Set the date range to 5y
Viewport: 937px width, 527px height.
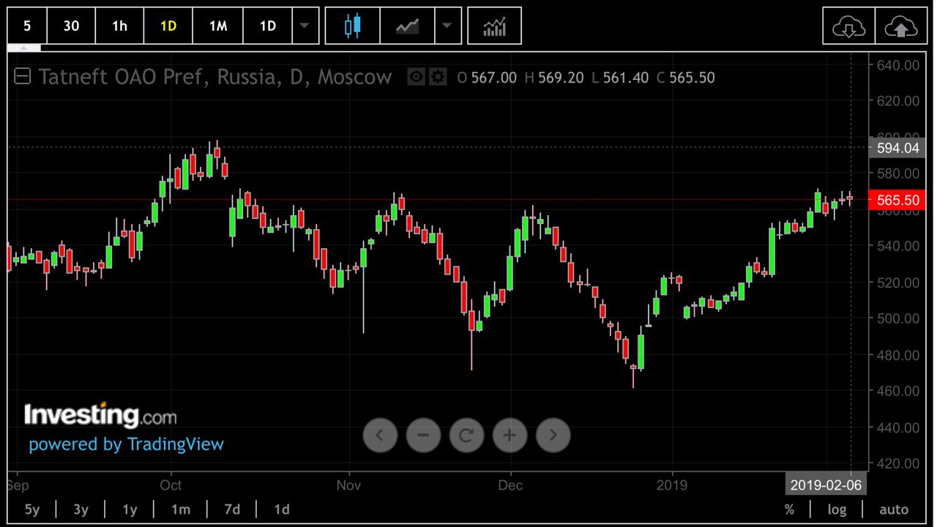tap(33, 509)
